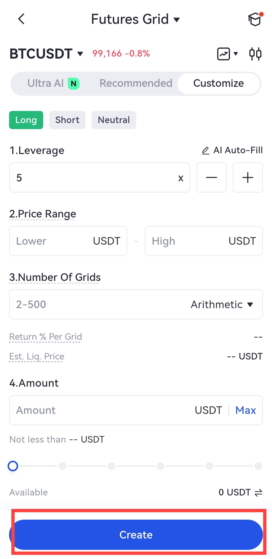Select the Neutral direction option

pyautogui.click(x=114, y=120)
